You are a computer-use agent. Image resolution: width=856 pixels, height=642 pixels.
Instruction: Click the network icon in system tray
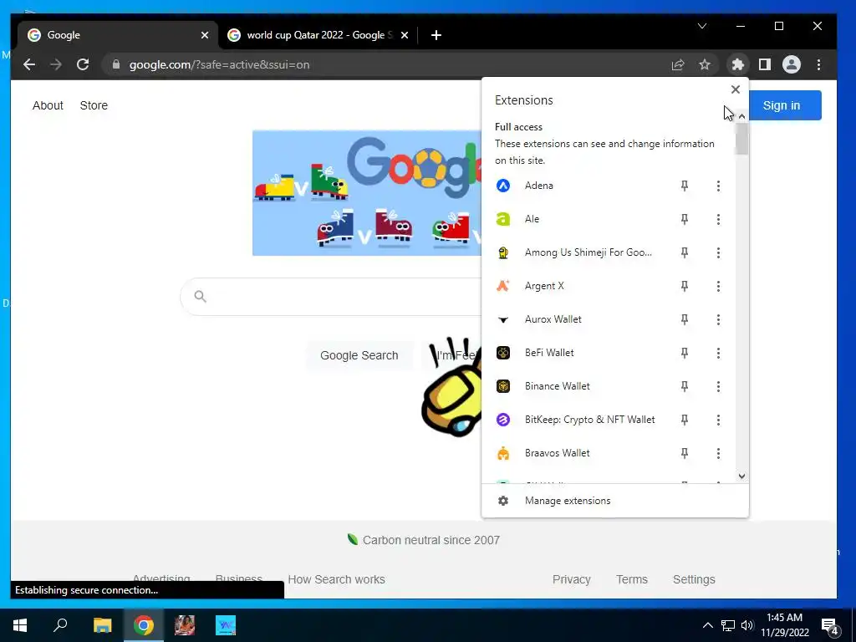point(728,625)
